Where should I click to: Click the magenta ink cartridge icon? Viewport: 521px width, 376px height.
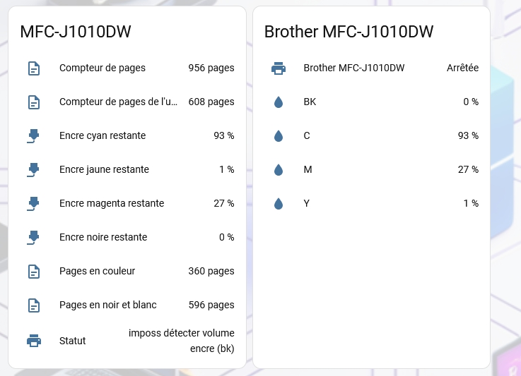(x=34, y=203)
